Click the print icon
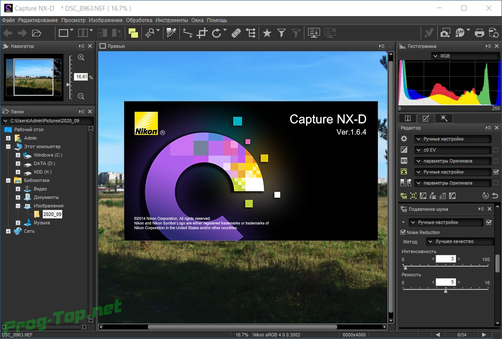The image size is (502, 339). 479,33
